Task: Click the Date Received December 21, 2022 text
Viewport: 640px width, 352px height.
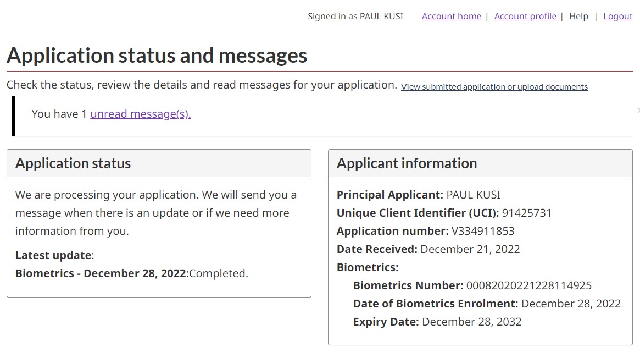Action: 470,249
